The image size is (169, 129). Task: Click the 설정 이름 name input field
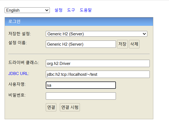pyautogui.click(x=81, y=44)
